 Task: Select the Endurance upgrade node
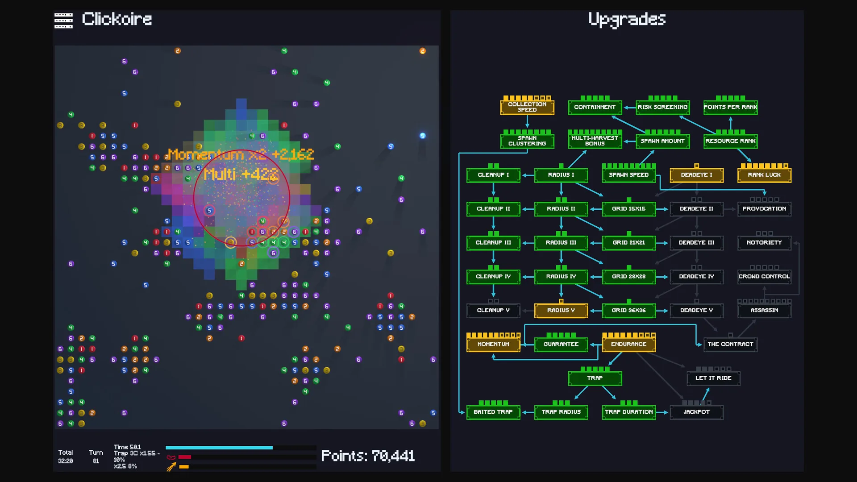(x=628, y=344)
